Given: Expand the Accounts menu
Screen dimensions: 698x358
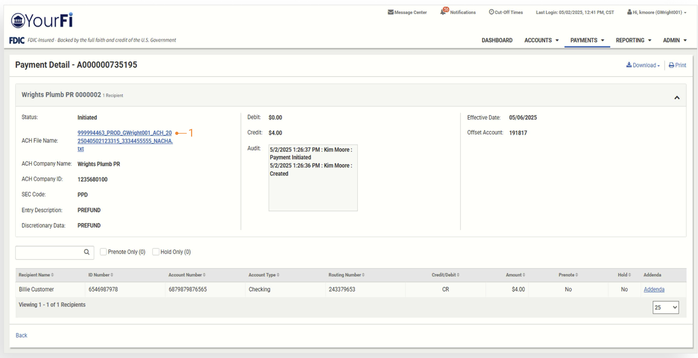Looking at the screenshot, I should point(541,40).
